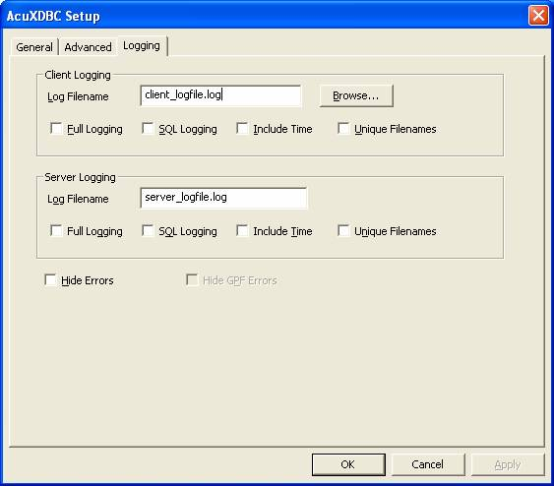
Task: Click the Apply button
Action: coord(508,464)
